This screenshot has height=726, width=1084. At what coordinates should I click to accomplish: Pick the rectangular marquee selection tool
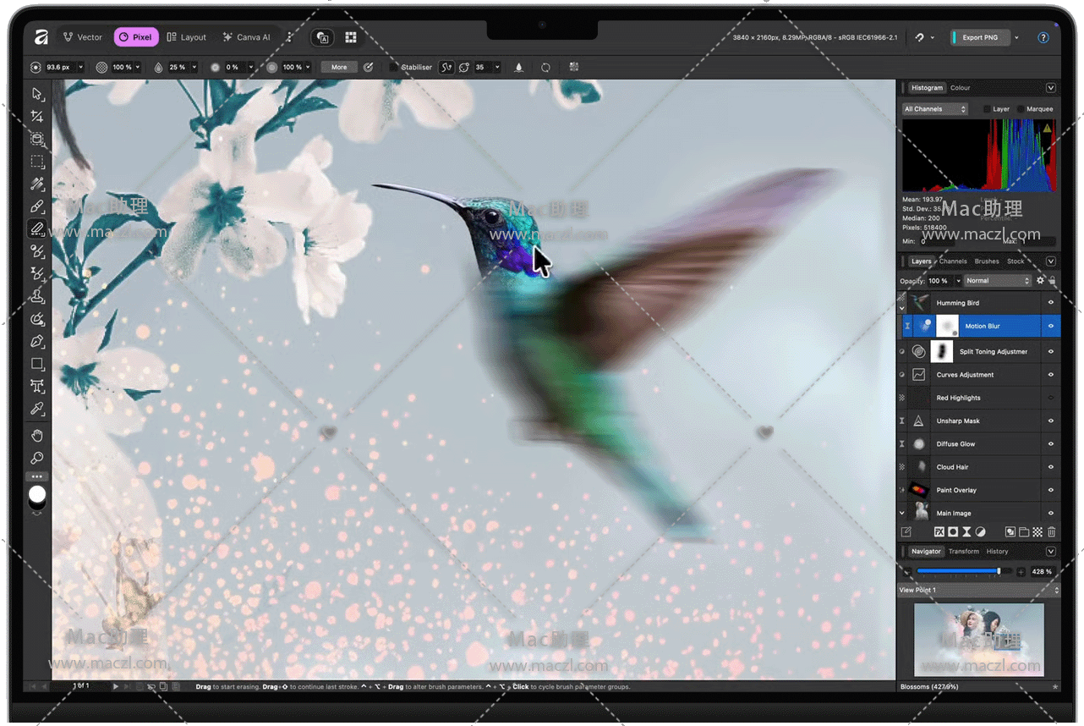[37, 162]
